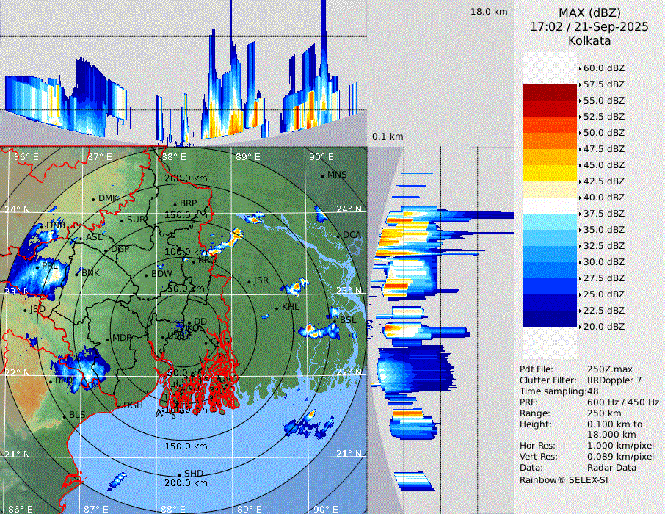Select the DCA station dot
The image size is (665, 514).
click(x=339, y=236)
